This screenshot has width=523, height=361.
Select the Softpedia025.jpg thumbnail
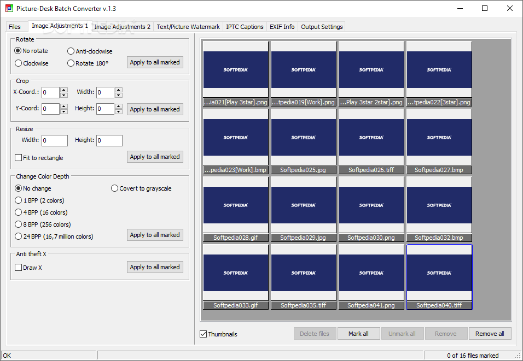click(304, 141)
